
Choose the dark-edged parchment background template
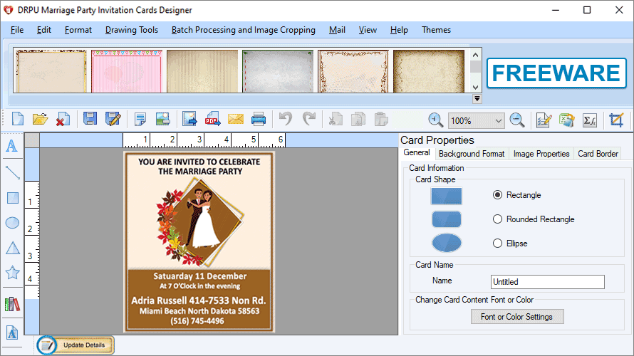click(x=429, y=71)
